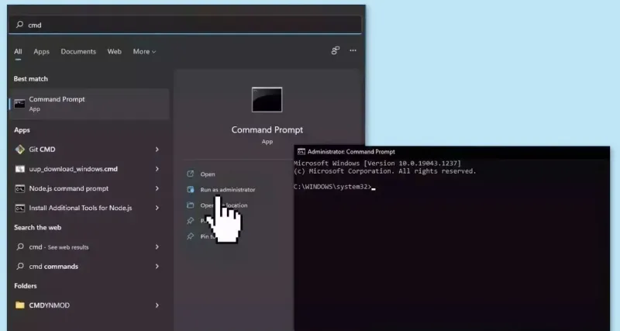Switch to the Web filter tab

pyautogui.click(x=114, y=51)
